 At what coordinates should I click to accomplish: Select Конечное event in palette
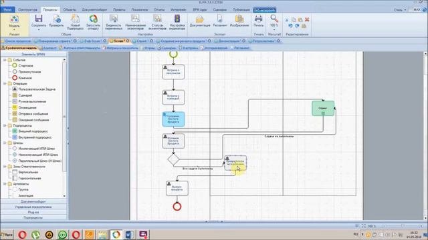pos(22,78)
